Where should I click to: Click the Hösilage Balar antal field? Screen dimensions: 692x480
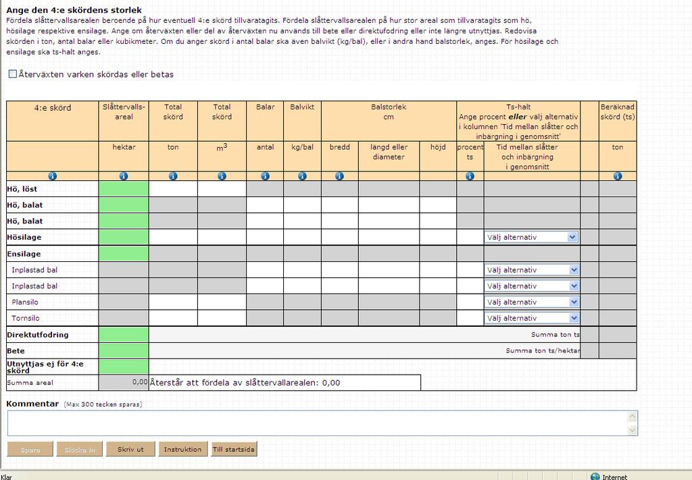point(265,237)
